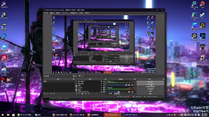Image resolution: width=209 pixels, height=117 pixels.
Task: Toggle visibility of 图像 2 source
Action: 101,90
